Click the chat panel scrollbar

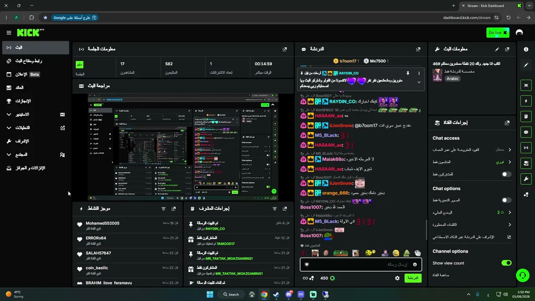tap(426, 230)
